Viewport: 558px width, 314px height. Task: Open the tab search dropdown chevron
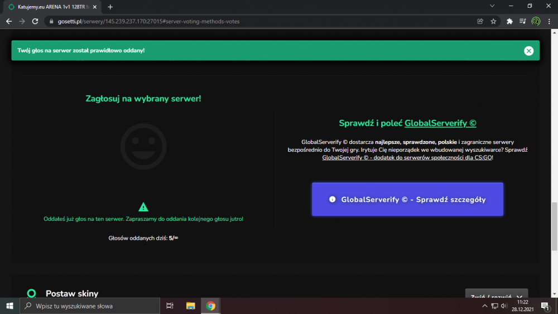tap(492, 6)
